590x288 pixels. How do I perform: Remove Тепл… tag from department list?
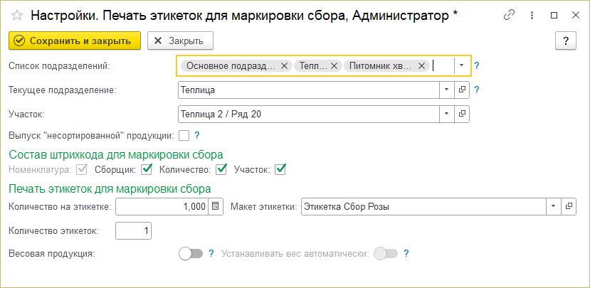334,66
